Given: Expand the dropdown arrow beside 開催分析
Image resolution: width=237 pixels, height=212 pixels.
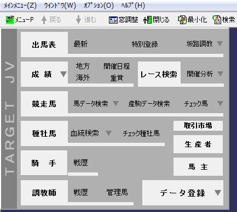Looking at the screenshot, I should [220, 74].
